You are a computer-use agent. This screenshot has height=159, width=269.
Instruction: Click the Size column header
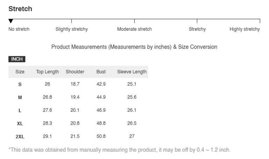point(20,72)
